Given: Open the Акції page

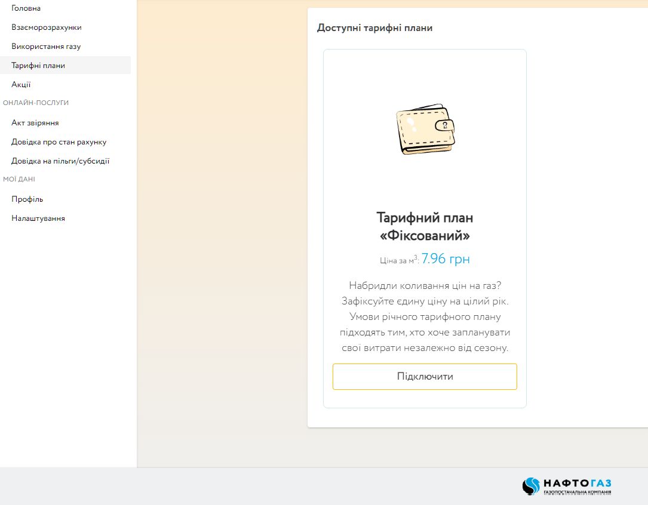Looking at the screenshot, I should (21, 85).
